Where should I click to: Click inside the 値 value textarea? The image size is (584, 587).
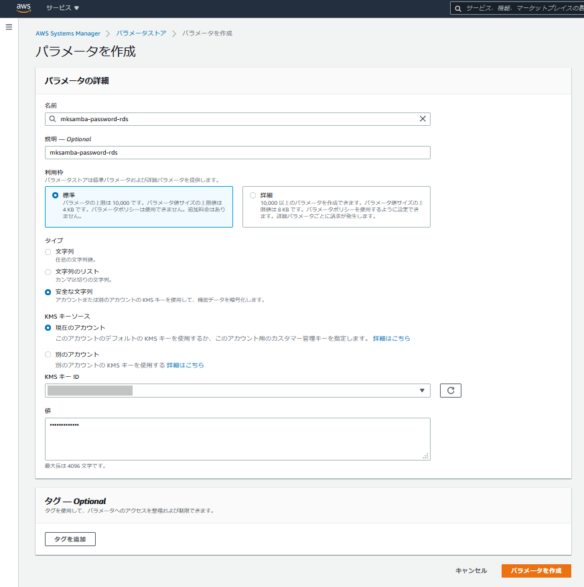pyautogui.click(x=238, y=439)
